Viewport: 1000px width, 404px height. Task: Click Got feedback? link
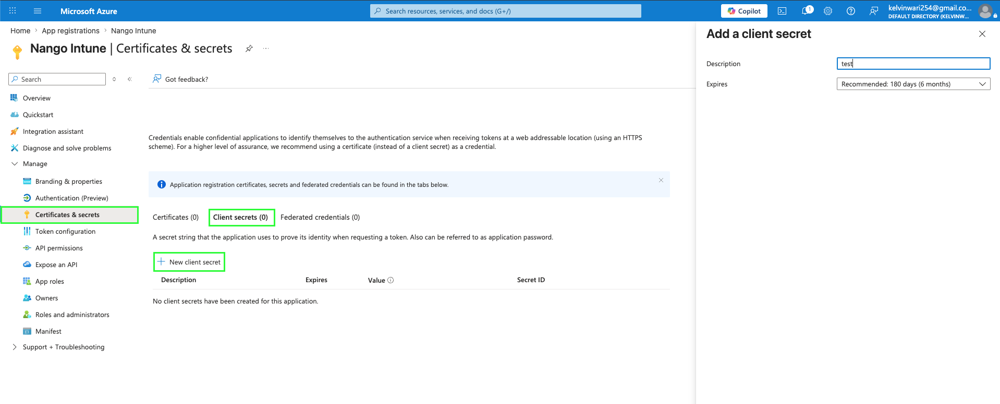click(x=180, y=79)
